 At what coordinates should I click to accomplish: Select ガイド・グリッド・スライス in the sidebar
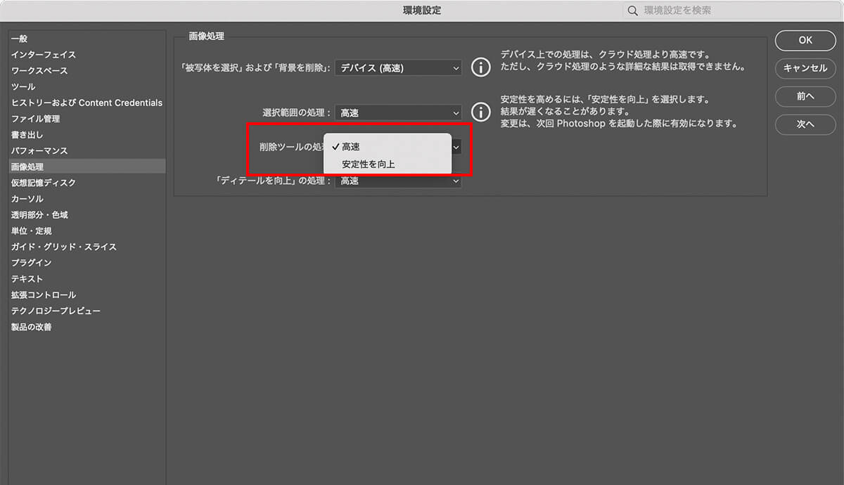click(x=87, y=247)
